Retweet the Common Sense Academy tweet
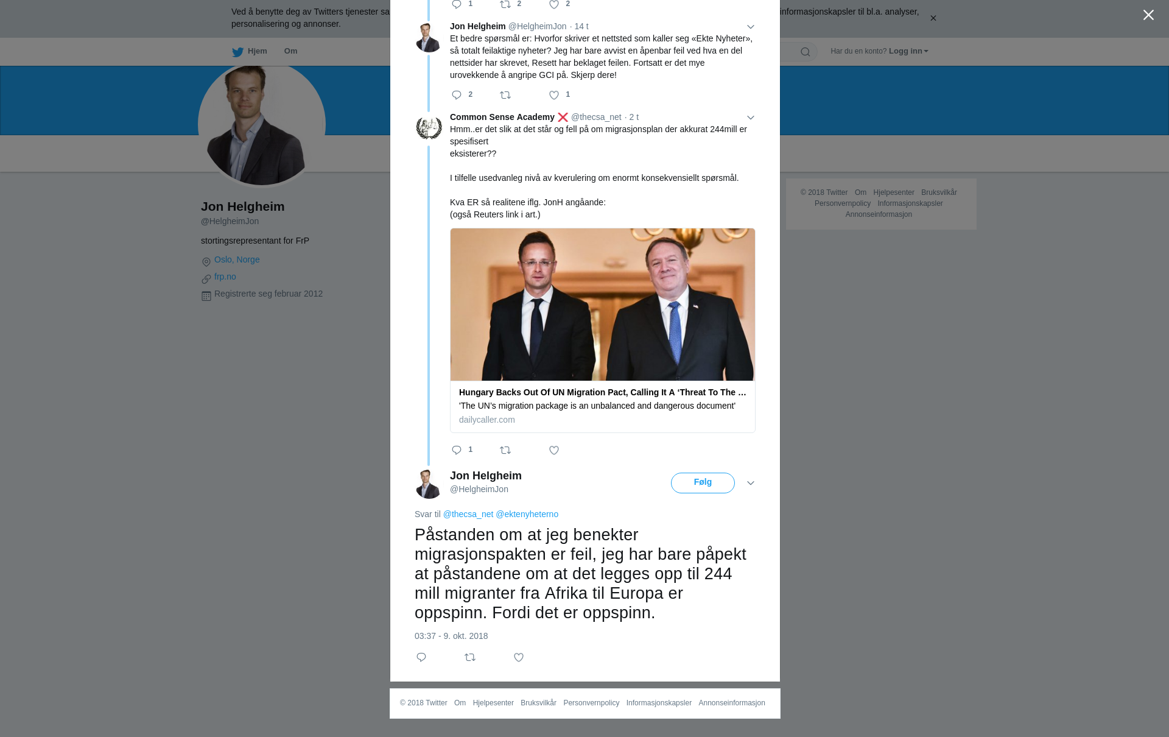This screenshot has height=737, width=1169. point(505,450)
